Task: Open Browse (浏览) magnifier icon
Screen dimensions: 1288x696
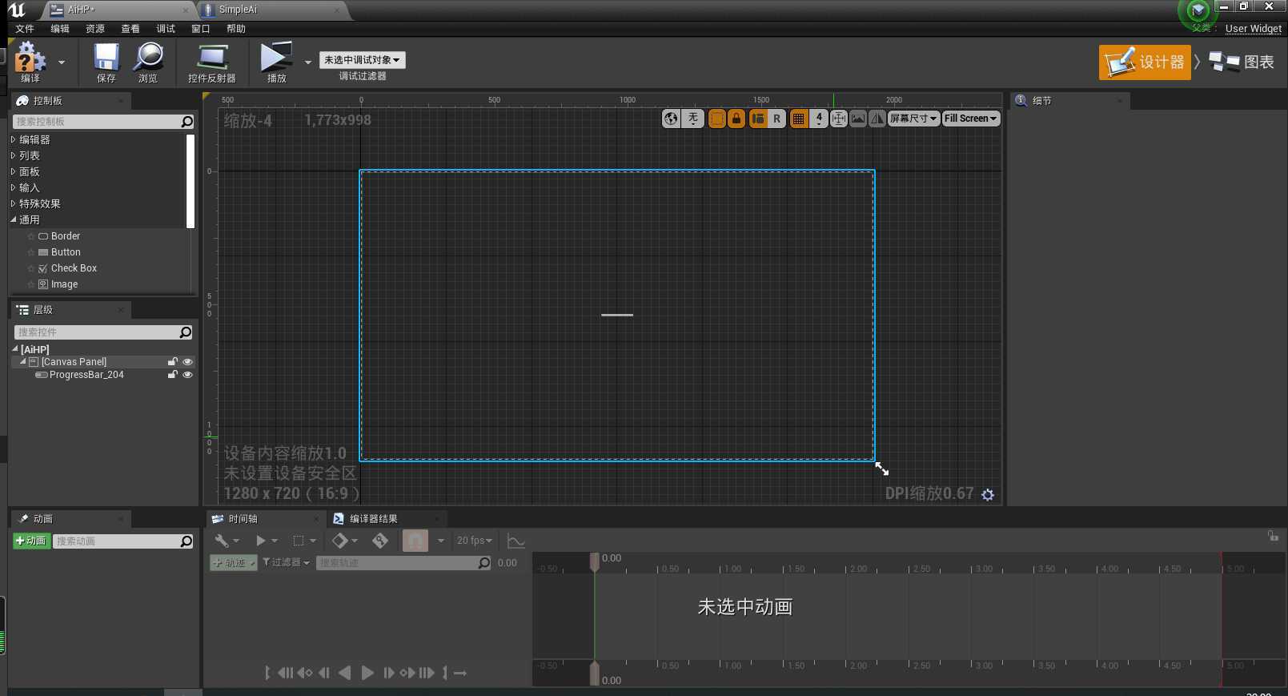Action: 148,59
